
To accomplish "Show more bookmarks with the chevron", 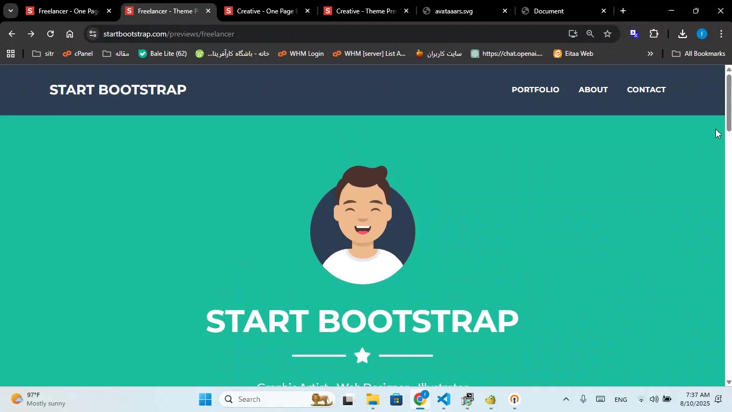I will [x=650, y=54].
